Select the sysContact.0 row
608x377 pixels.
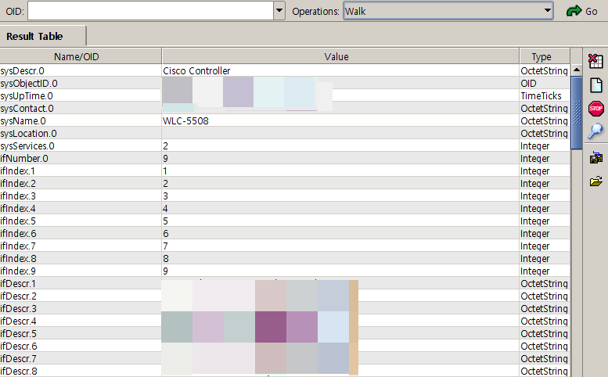285,109
